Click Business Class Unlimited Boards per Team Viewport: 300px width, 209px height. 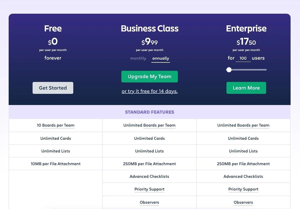pyautogui.click(x=149, y=125)
